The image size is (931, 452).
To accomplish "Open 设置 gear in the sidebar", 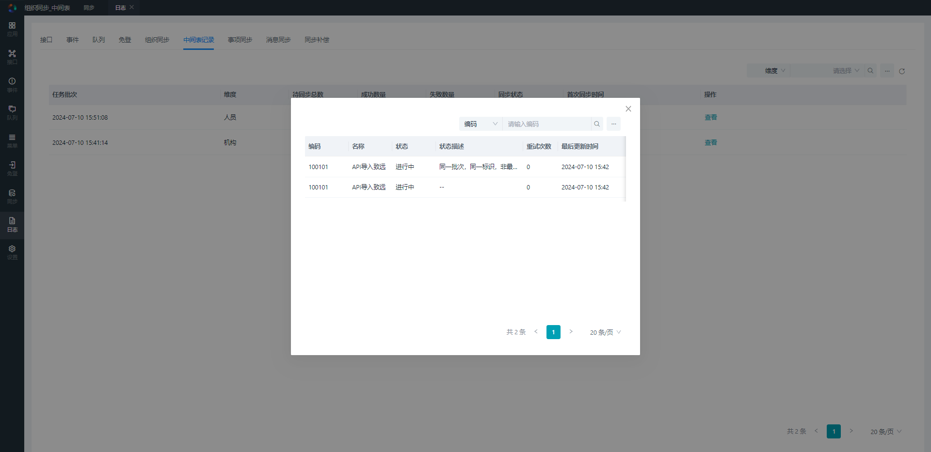I will 12,252.
